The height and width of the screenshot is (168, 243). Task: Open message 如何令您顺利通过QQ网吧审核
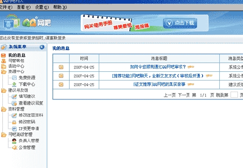(x=158, y=67)
